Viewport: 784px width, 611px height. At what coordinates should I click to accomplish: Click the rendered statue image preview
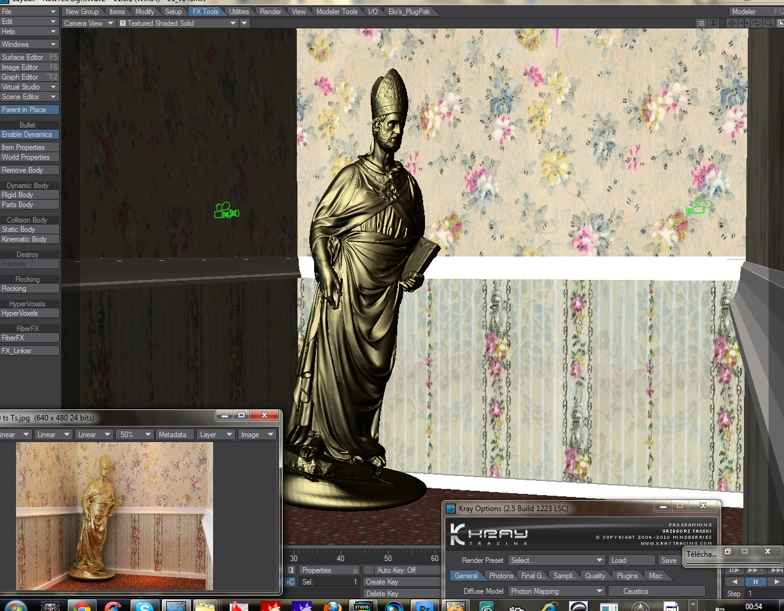tap(115, 516)
